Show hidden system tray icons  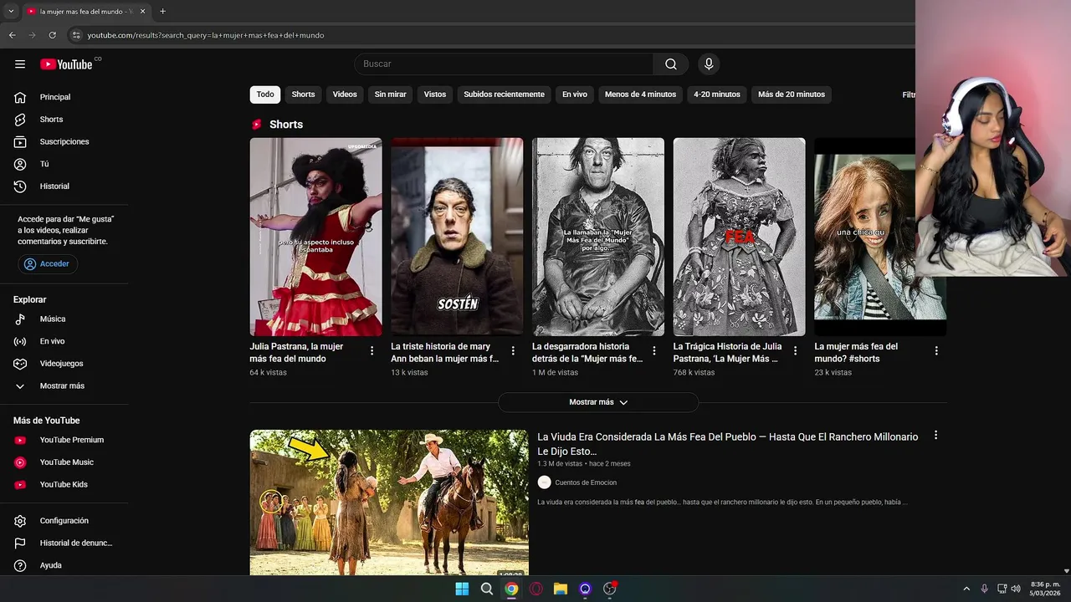pyautogui.click(x=966, y=589)
